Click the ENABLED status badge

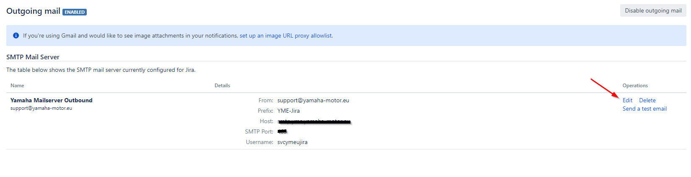(75, 12)
